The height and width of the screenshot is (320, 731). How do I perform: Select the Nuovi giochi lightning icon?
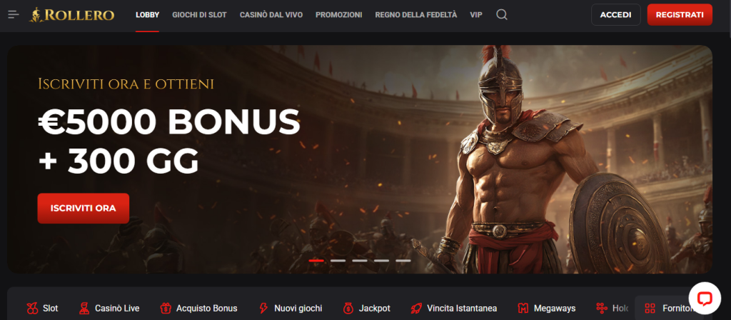[263, 308]
